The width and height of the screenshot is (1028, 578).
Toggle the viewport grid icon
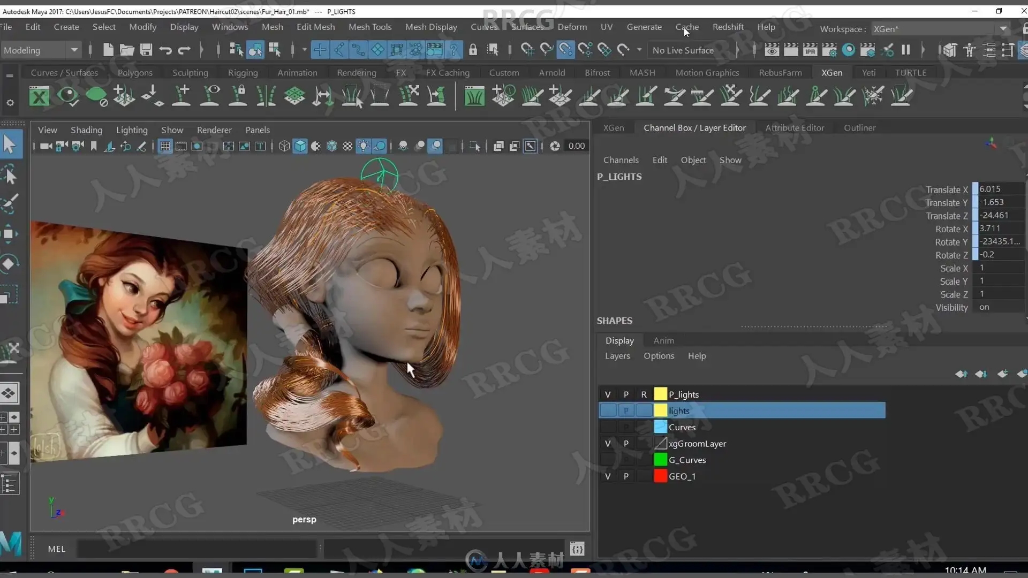coord(165,146)
